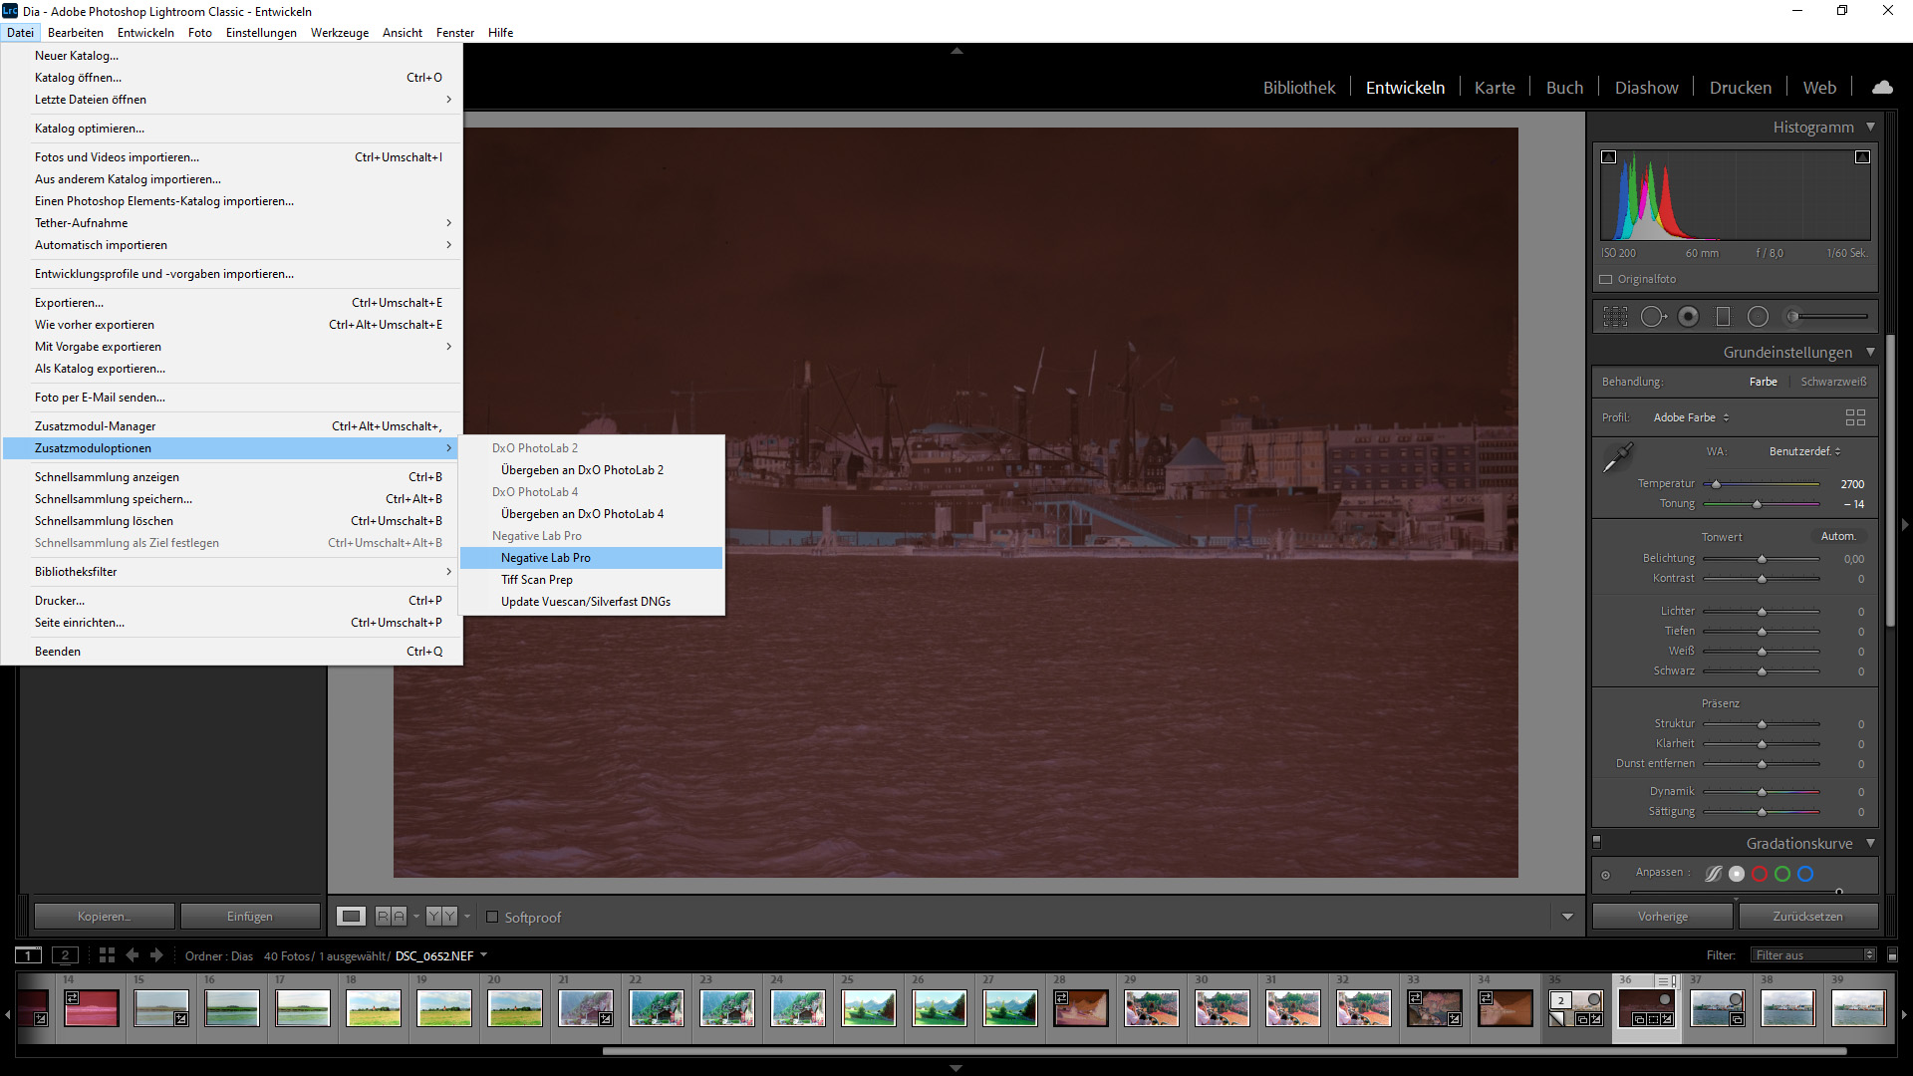The image size is (1913, 1076).
Task: Hide the top module picker panel
Action: point(956,50)
